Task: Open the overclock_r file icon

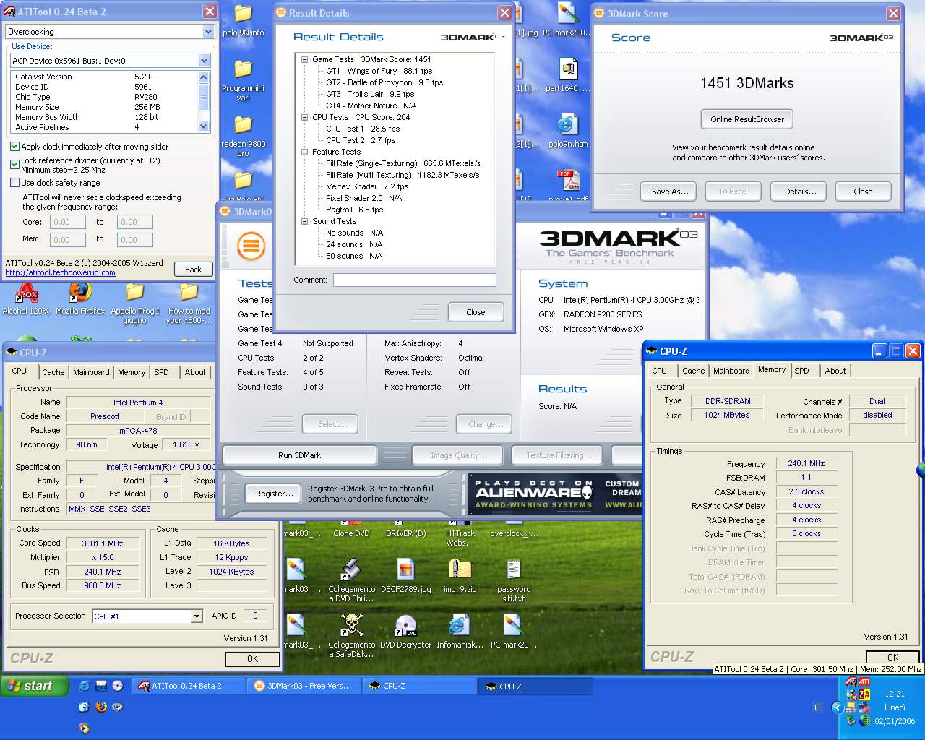Action: 514,529
